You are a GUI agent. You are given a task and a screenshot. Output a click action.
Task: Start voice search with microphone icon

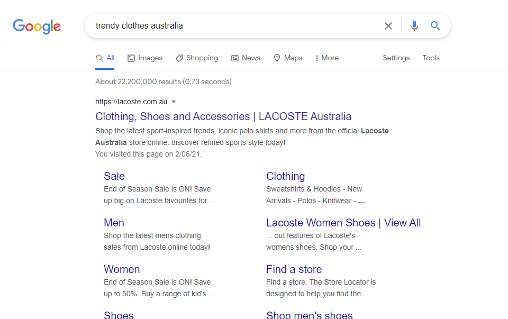pyautogui.click(x=414, y=25)
